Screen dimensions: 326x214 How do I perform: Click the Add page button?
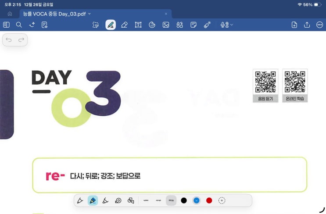coord(294,25)
